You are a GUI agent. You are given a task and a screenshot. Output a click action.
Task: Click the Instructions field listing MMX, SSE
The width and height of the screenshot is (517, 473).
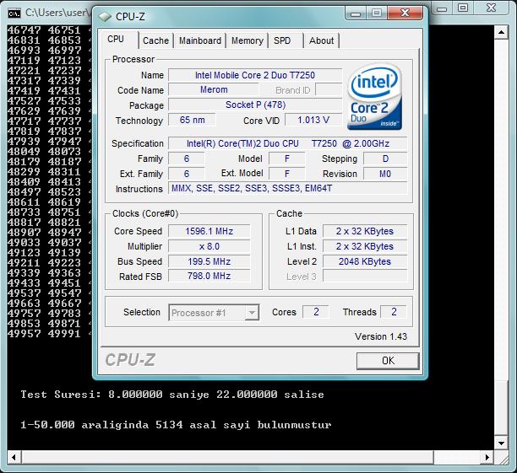(x=288, y=188)
